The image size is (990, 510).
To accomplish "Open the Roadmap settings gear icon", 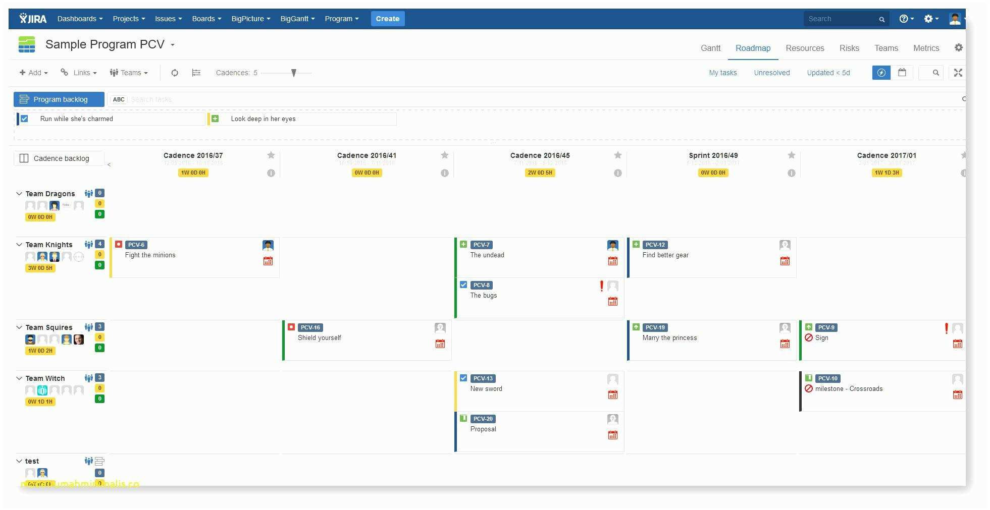I will 958,47.
